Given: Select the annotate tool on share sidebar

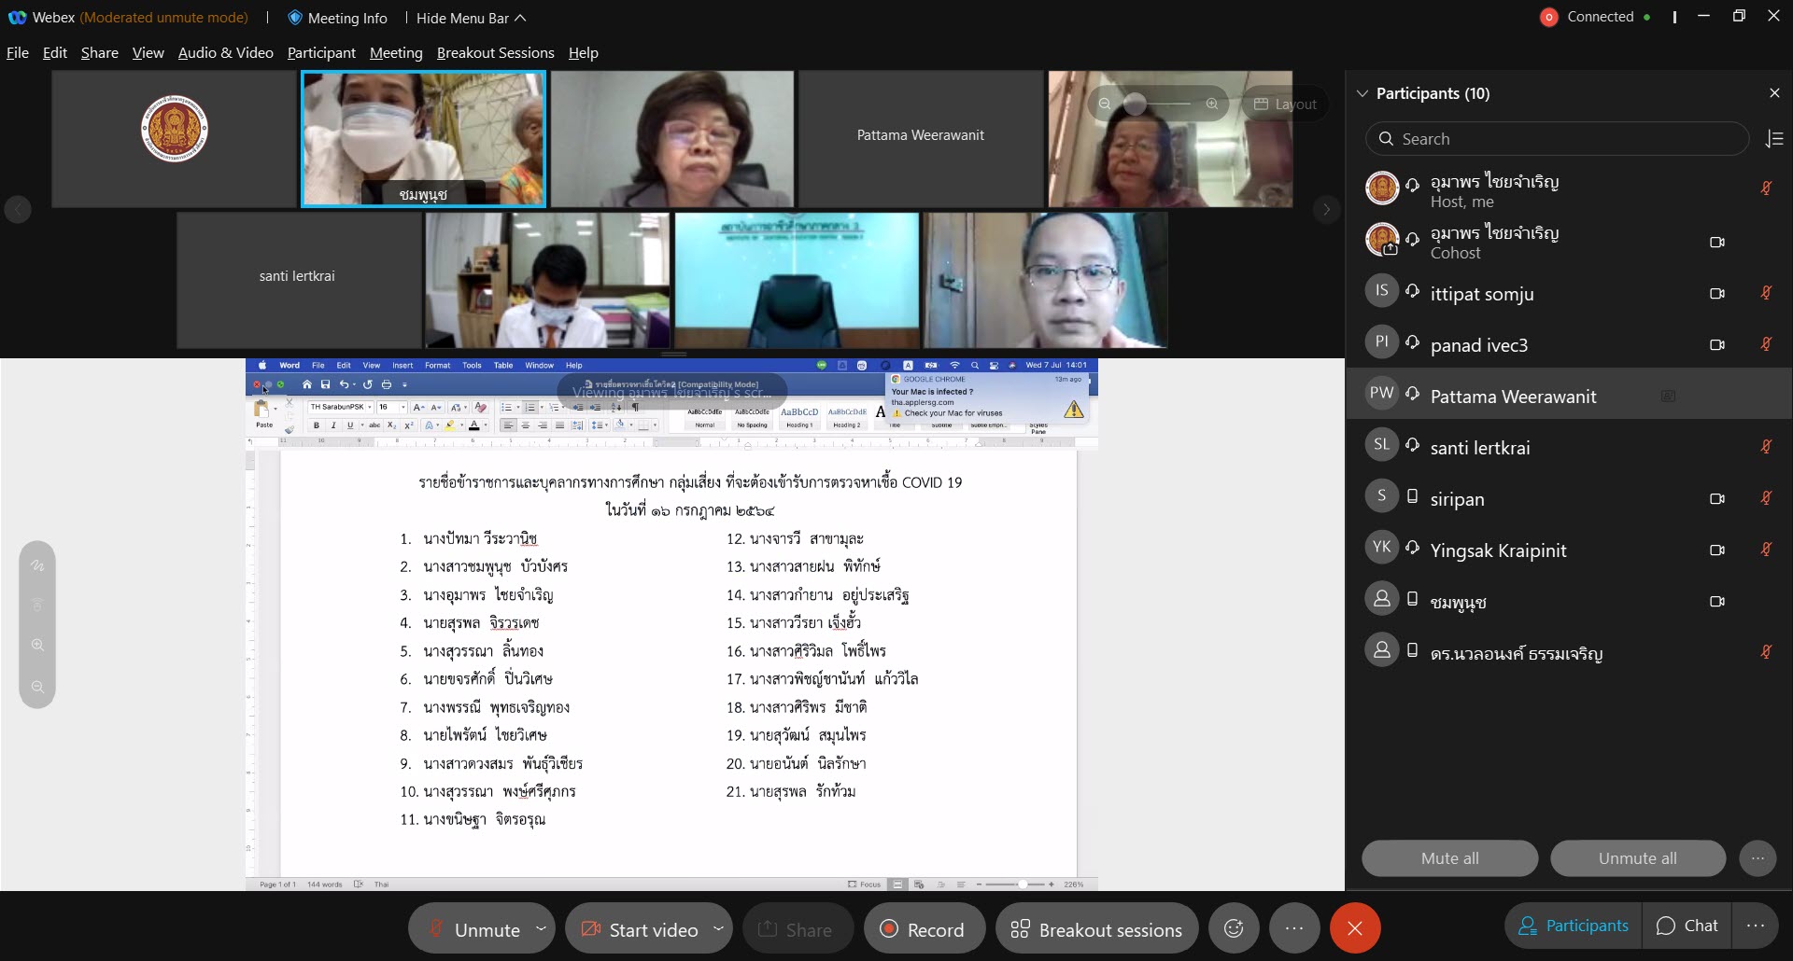Looking at the screenshot, I should tap(37, 566).
